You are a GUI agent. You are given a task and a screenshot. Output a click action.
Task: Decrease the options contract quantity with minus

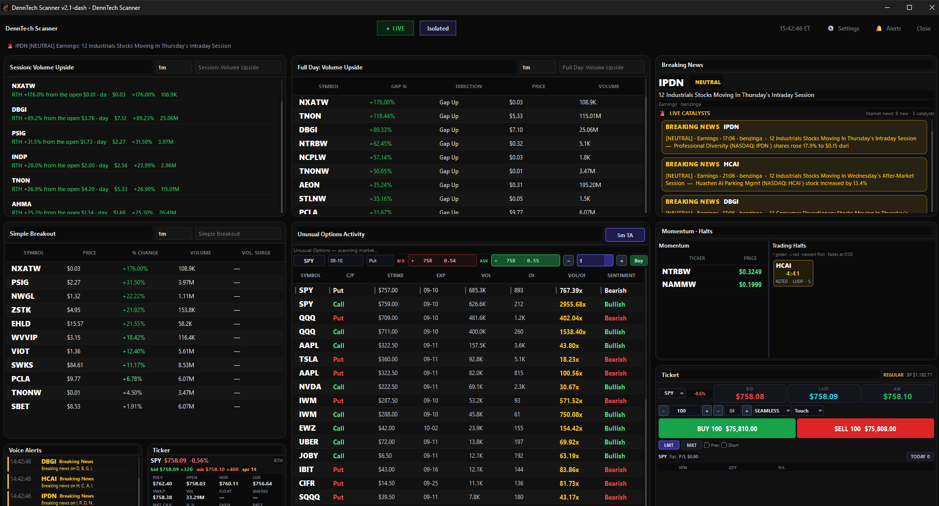pos(569,261)
